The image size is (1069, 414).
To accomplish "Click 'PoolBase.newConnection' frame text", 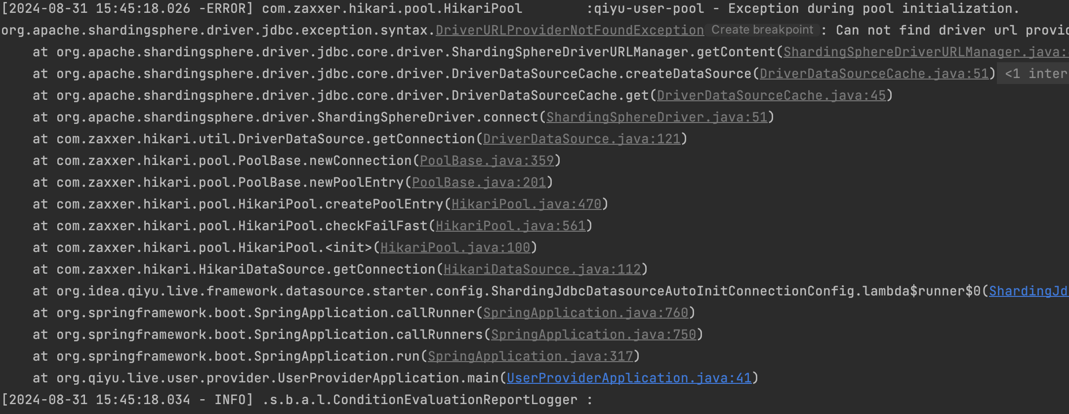I will coord(325,161).
